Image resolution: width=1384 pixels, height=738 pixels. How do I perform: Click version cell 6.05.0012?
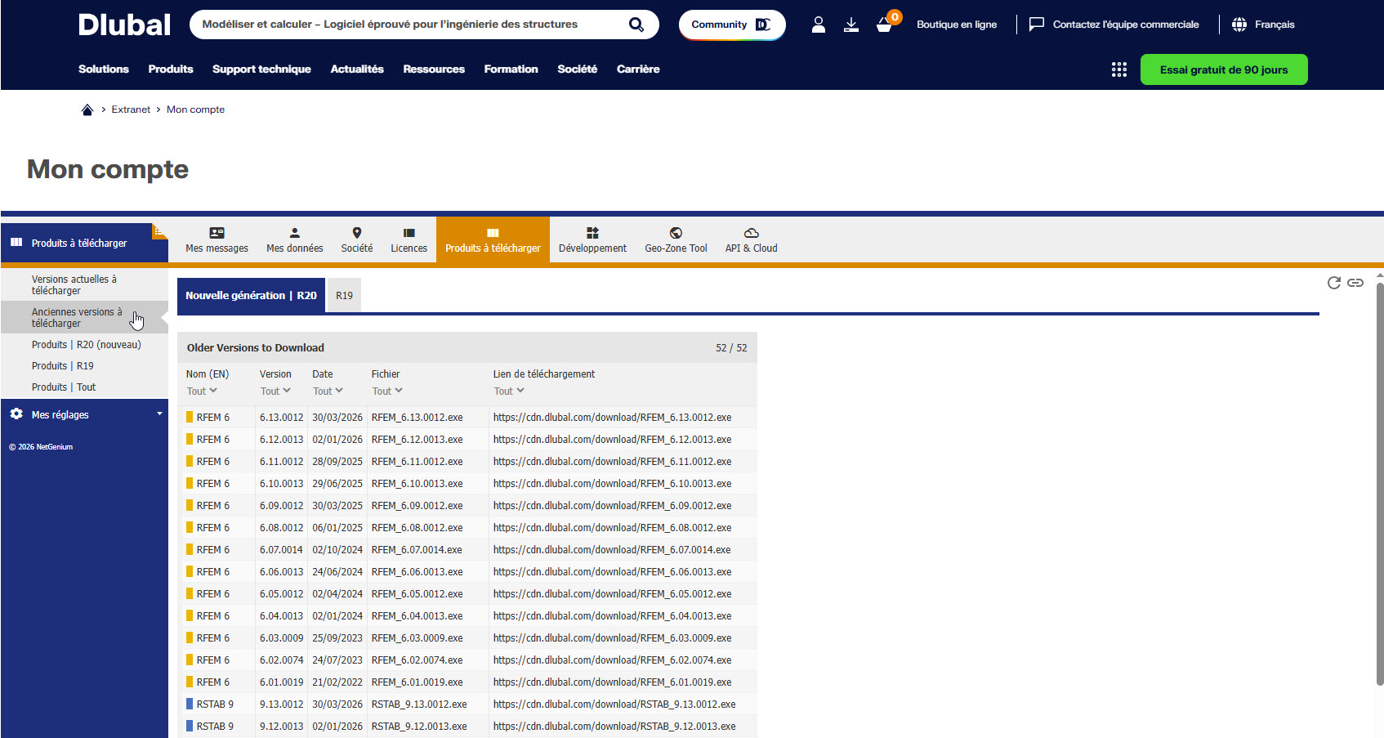(x=281, y=593)
